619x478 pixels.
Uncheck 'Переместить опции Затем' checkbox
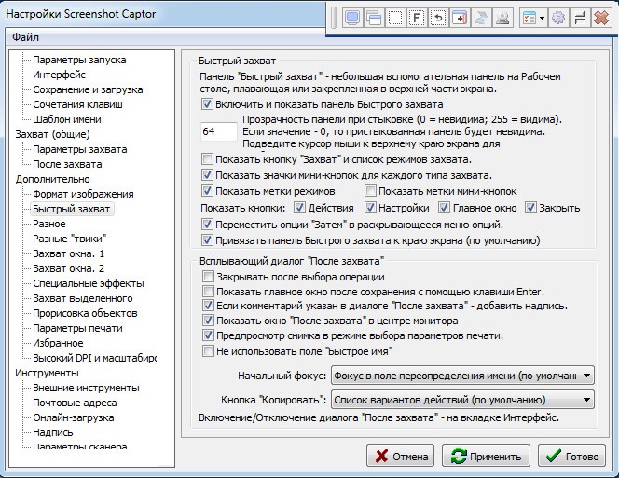(x=207, y=225)
